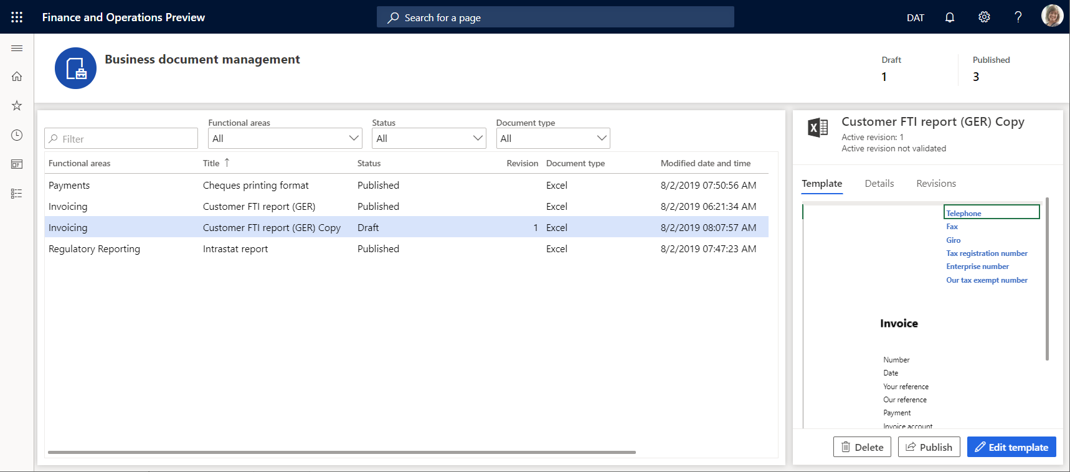
Task: Select the Customer FTI report (GER) title cell
Action: tap(259, 206)
